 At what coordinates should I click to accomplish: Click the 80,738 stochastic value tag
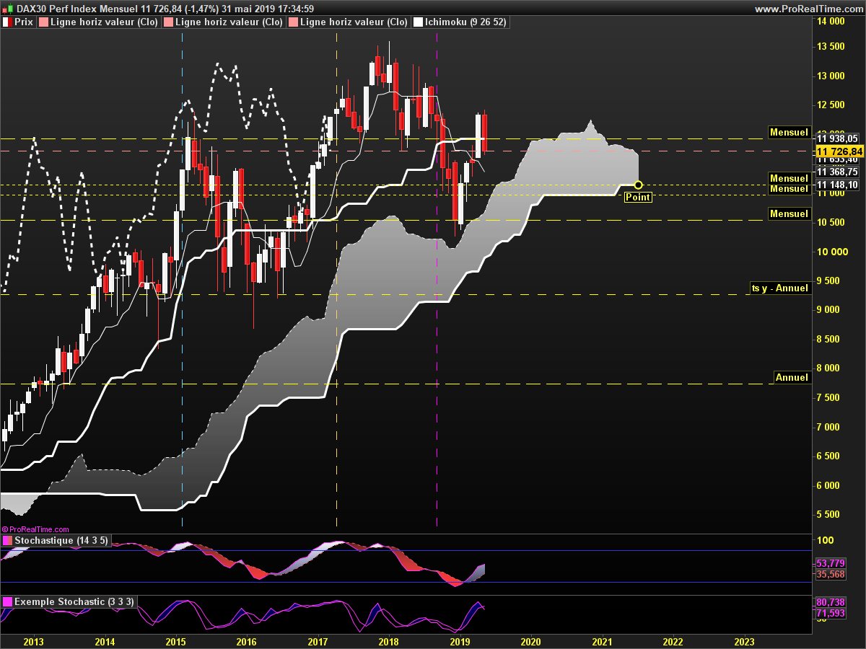[x=830, y=601]
